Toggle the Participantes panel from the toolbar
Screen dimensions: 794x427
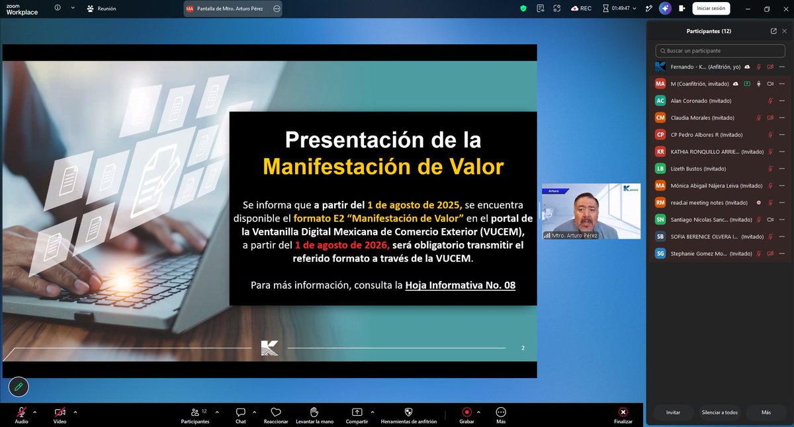(x=195, y=414)
